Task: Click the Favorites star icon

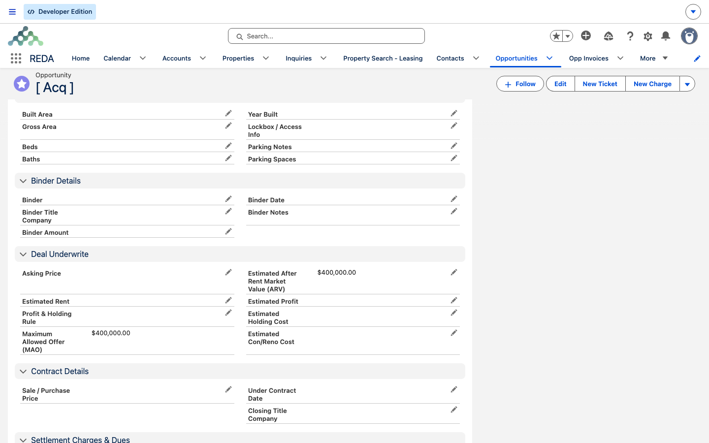Action: click(556, 36)
